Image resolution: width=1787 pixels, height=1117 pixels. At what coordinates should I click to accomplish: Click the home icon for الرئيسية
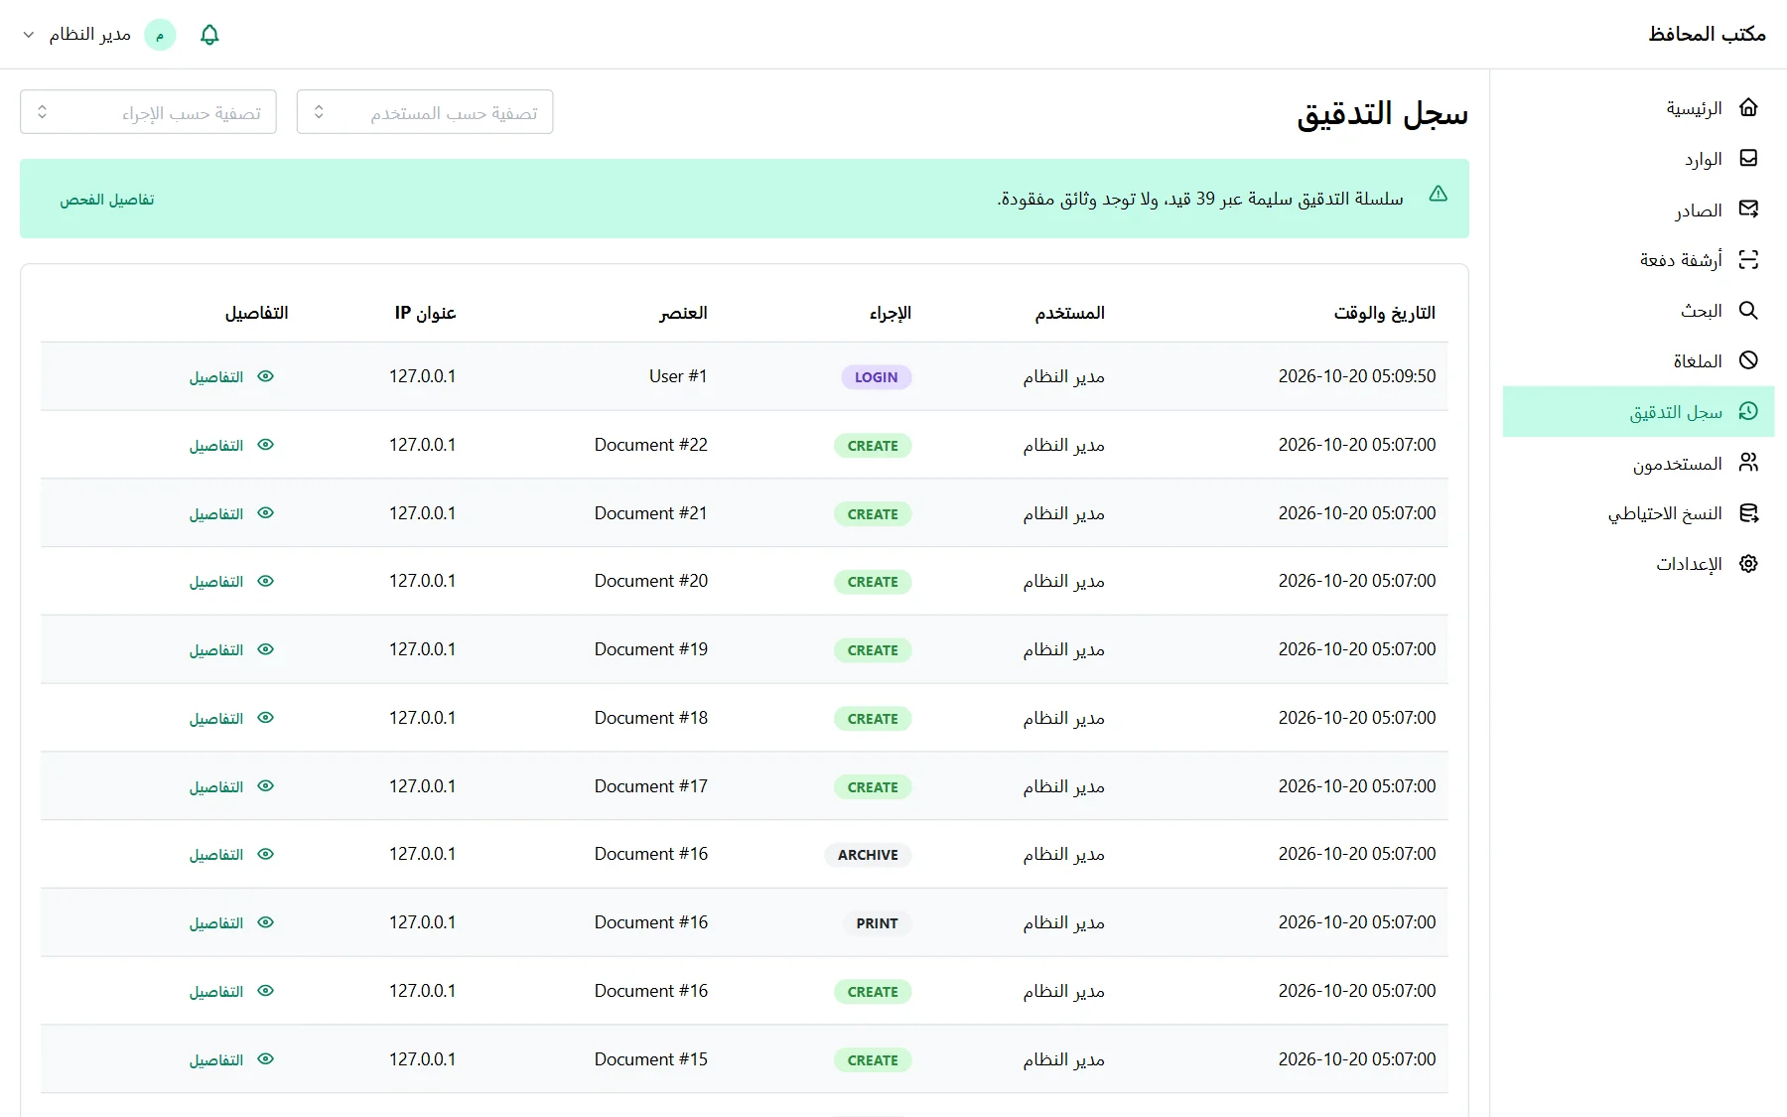pos(1748,107)
